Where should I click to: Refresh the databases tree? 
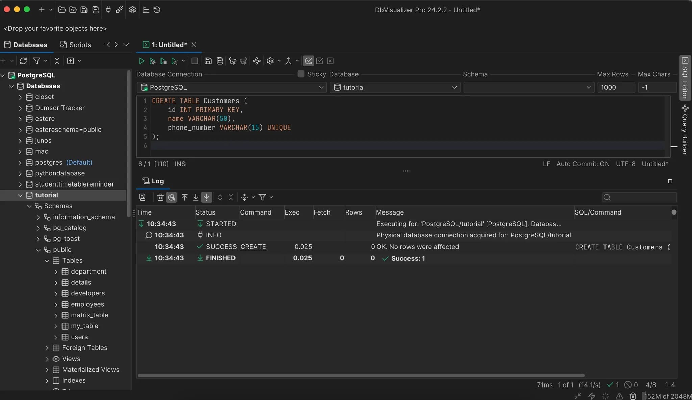(23, 61)
